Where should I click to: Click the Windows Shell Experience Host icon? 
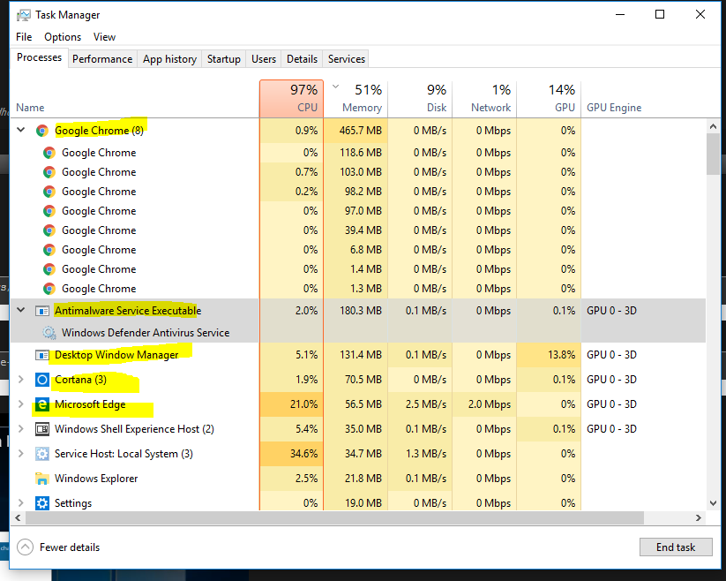(x=42, y=429)
